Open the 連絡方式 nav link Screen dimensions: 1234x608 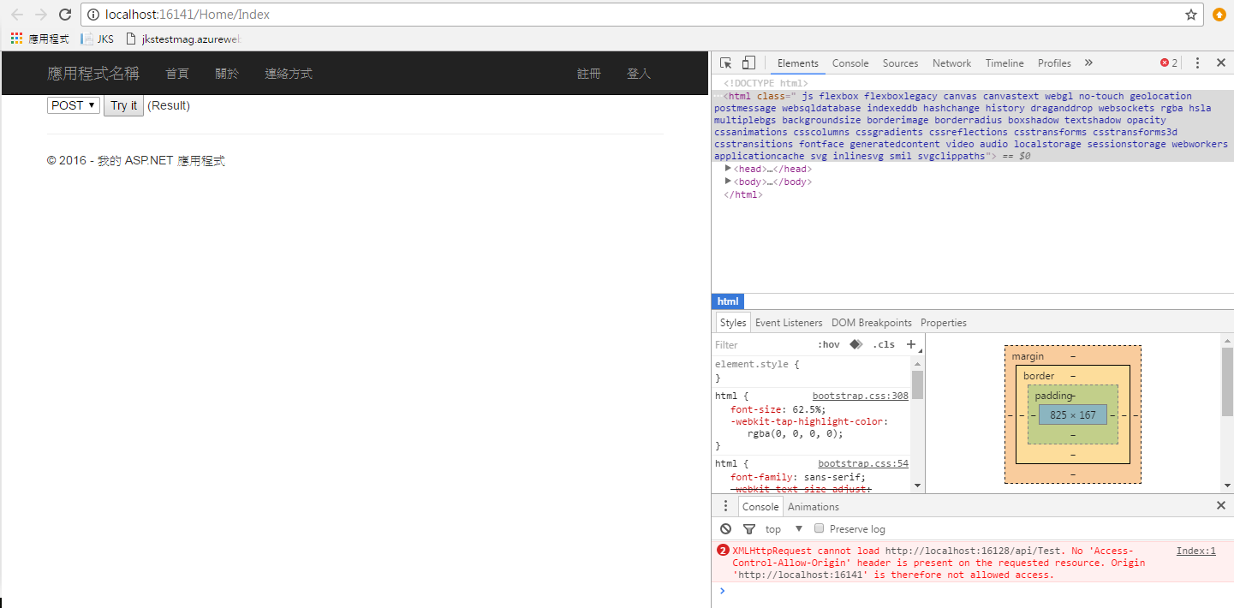pos(289,74)
